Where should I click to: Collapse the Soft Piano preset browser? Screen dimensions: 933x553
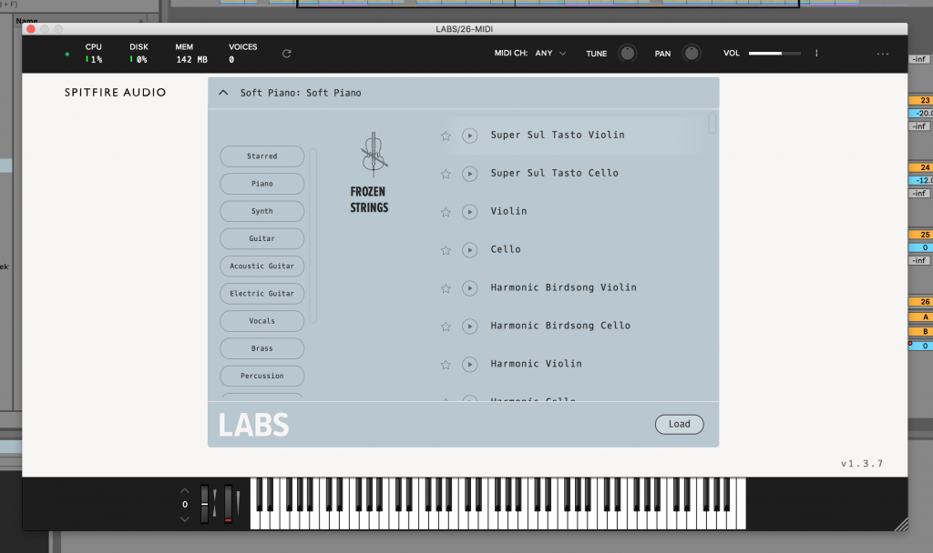click(x=223, y=93)
